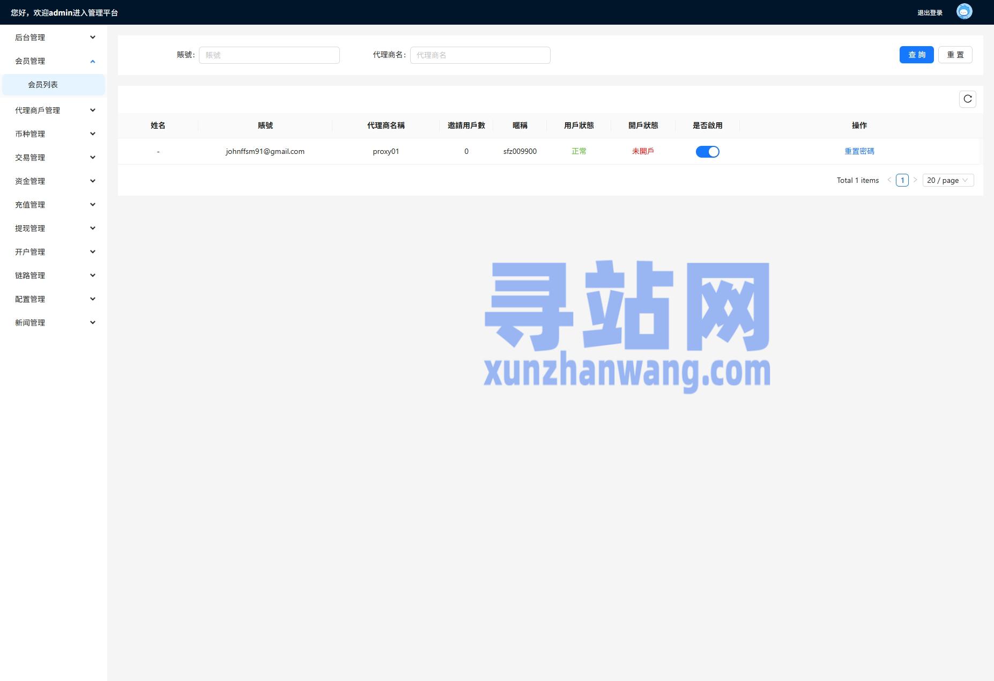Select the 会员列表 menu item

(x=54, y=85)
